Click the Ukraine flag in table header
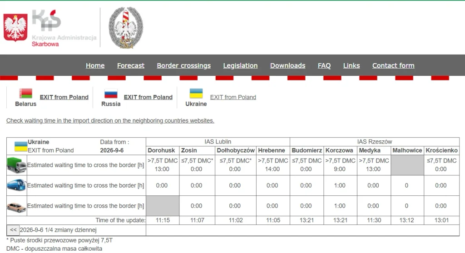Viewport: 465px width, 253px height. coord(21,147)
